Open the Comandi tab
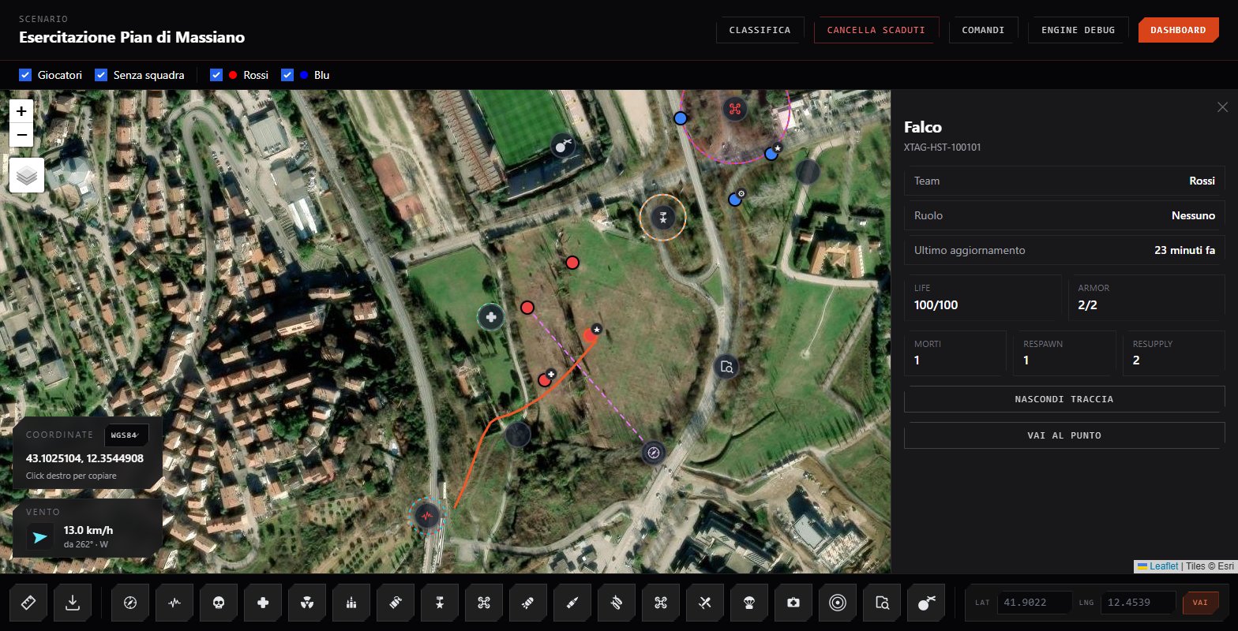1238x631 pixels. tap(983, 30)
